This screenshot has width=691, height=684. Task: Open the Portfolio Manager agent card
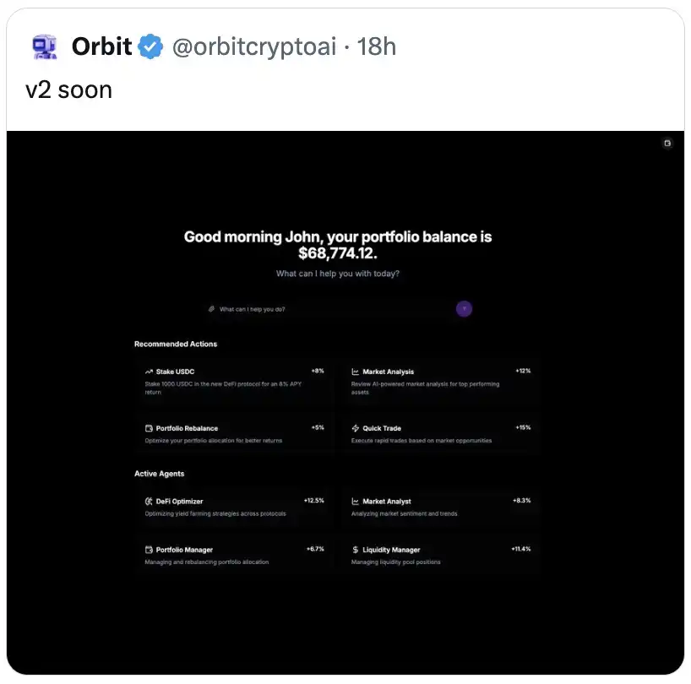(234, 556)
